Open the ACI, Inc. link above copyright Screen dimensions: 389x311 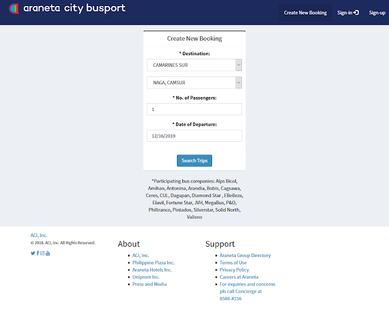tap(39, 235)
